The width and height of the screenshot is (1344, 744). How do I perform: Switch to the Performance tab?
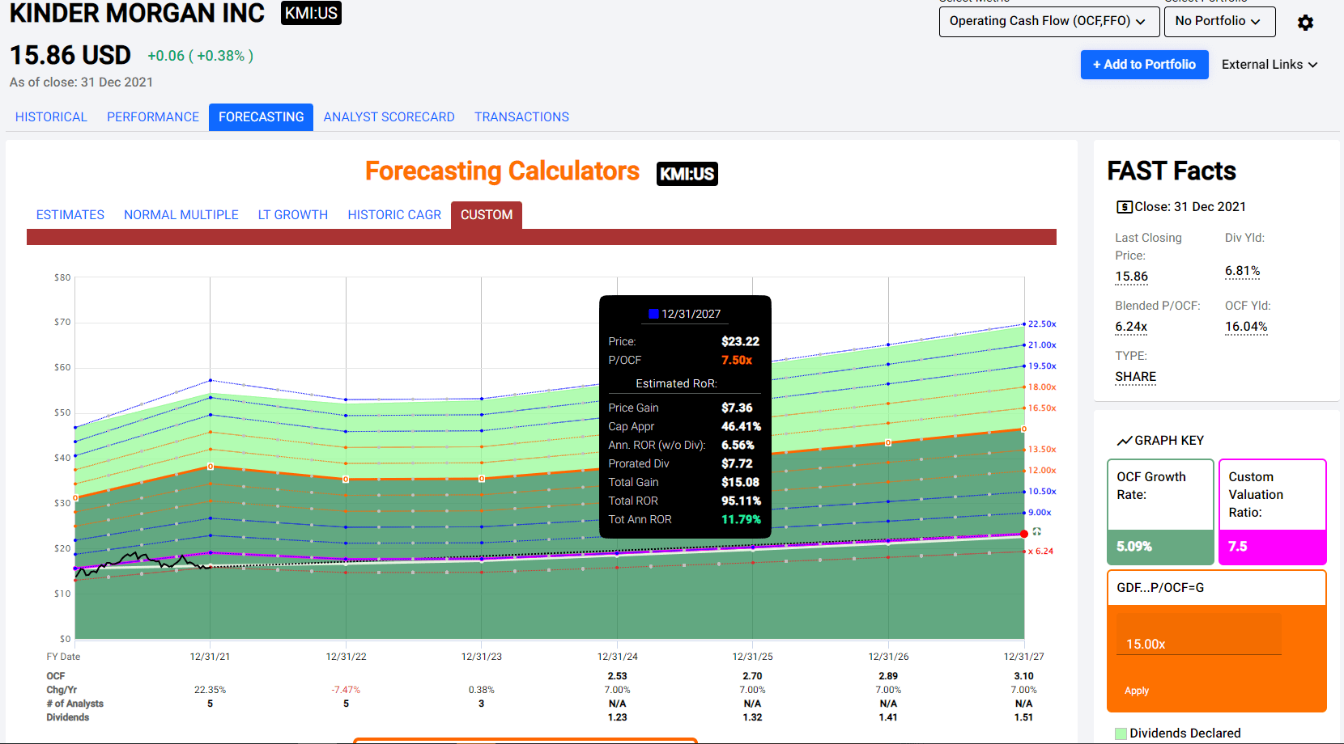click(153, 117)
